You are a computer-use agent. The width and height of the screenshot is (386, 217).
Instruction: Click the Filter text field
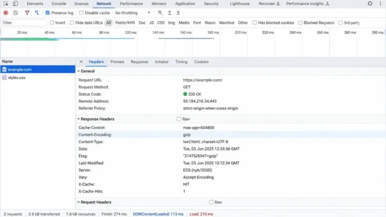24,23
